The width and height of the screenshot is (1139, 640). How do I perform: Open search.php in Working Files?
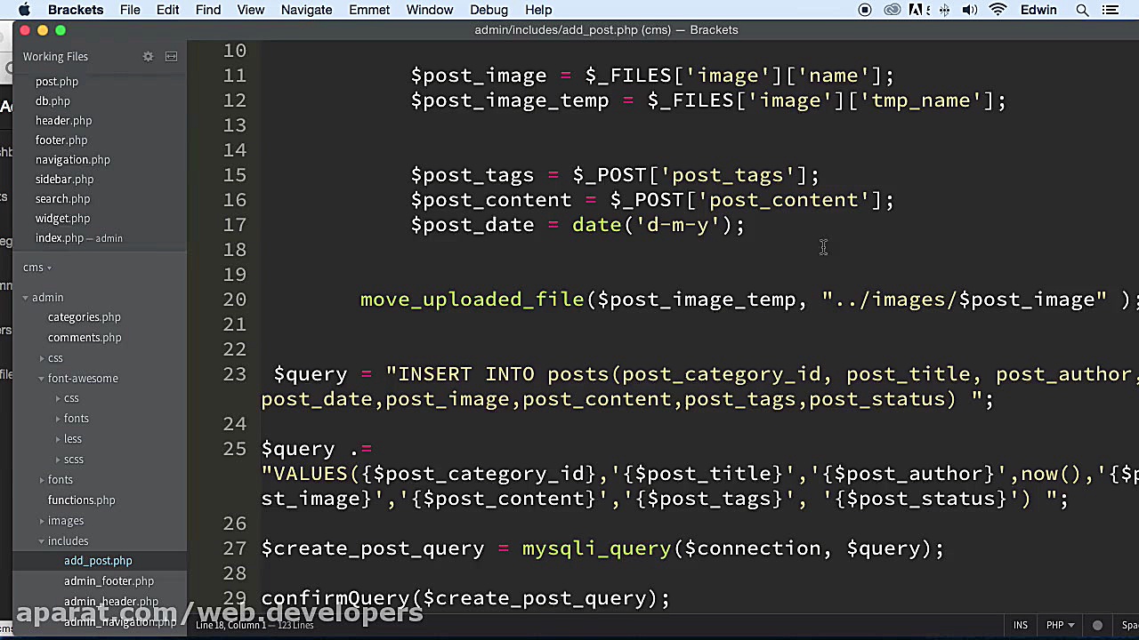coord(62,199)
